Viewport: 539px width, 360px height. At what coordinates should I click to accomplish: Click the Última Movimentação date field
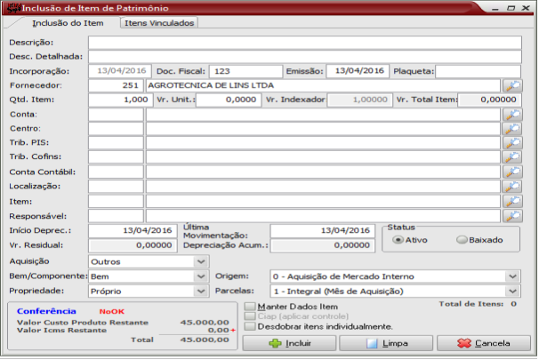[323, 230]
